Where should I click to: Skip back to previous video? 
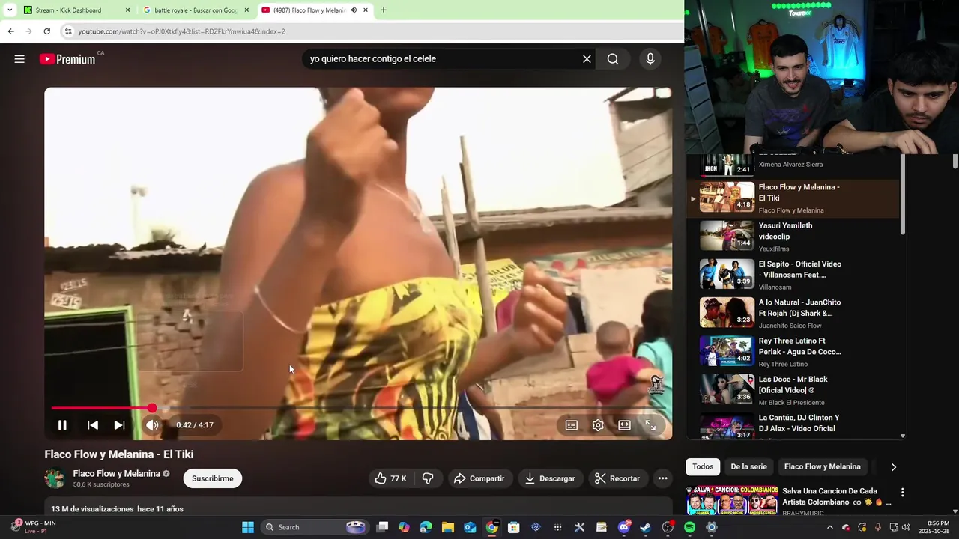pyautogui.click(x=93, y=425)
